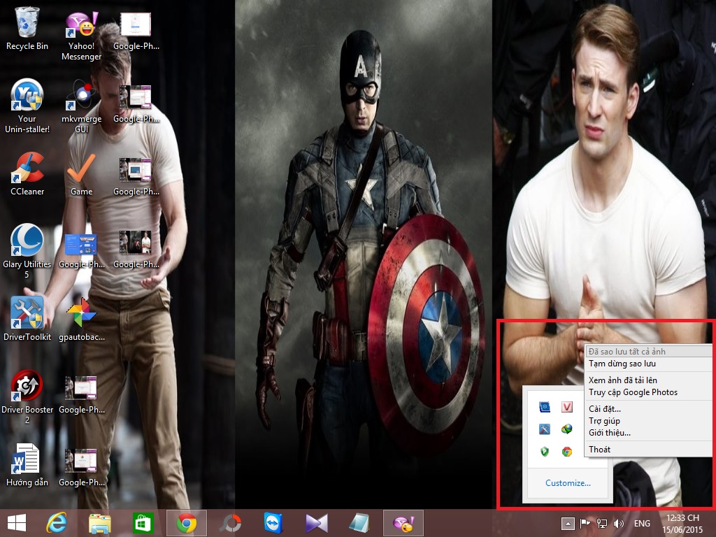Click the Windows Store taskbar icon
Viewport: 716px width, 537px height.
coord(143,523)
